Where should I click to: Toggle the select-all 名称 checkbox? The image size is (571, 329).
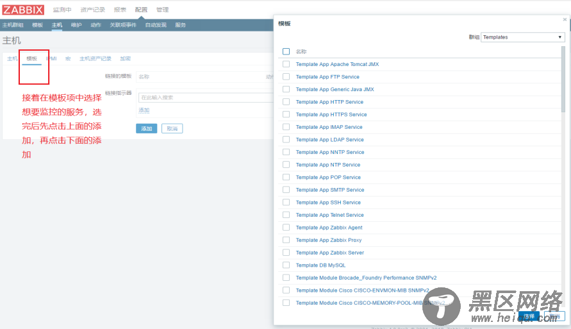pos(286,51)
